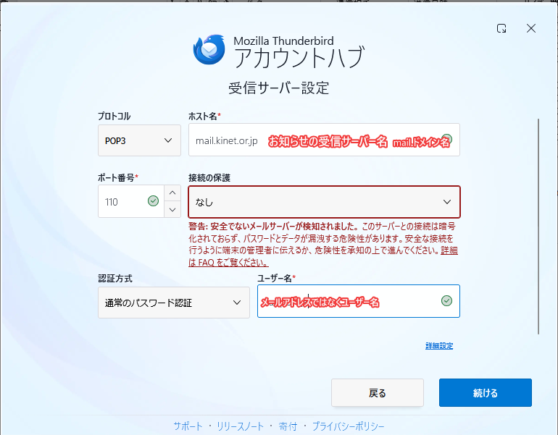Click the 続ける button

485,393
